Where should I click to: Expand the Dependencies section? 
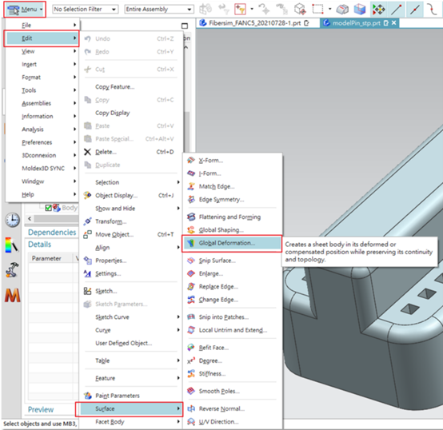click(52, 232)
